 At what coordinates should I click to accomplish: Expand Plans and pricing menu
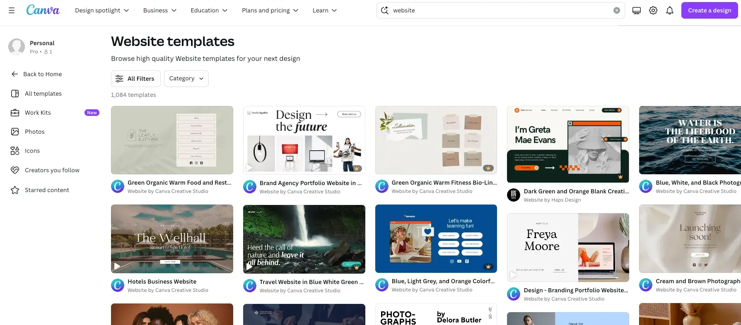(270, 10)
